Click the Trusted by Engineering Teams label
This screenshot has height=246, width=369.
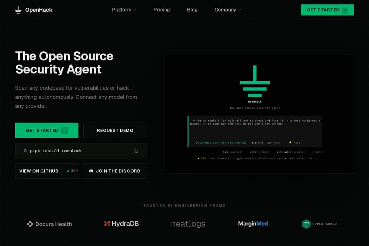(x=184, y=205)
